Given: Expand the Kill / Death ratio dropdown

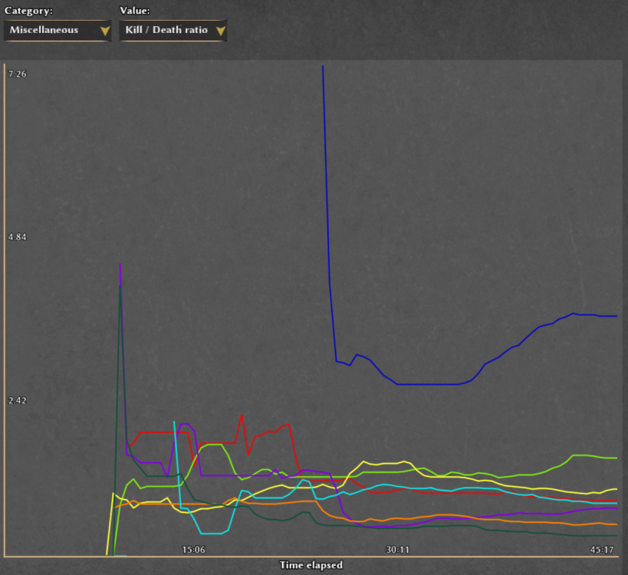Looking at the screenshot, I should [x=173, y=31].
